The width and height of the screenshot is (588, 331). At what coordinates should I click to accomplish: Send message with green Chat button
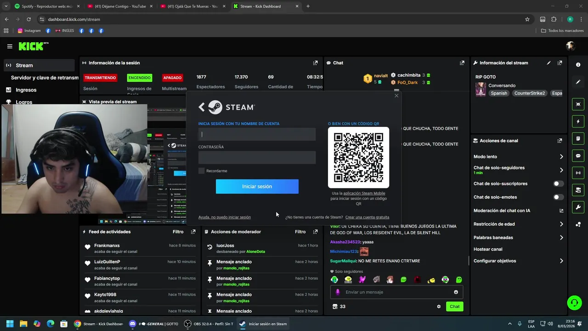[x=454, y=307]
